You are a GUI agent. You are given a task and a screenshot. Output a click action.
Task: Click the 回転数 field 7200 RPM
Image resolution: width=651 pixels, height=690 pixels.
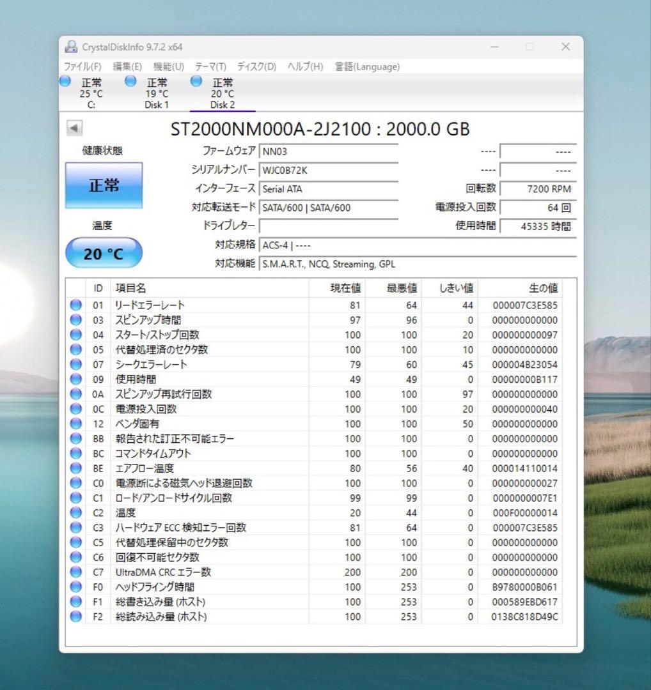538,188
